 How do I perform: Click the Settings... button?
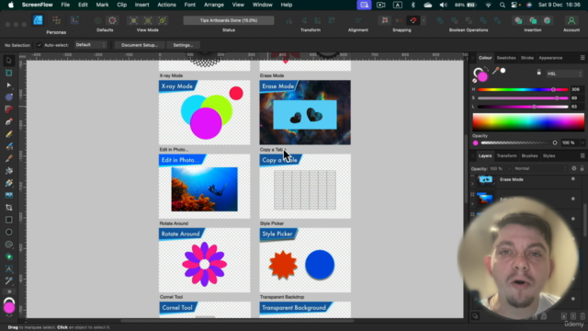tap(183, 45)
